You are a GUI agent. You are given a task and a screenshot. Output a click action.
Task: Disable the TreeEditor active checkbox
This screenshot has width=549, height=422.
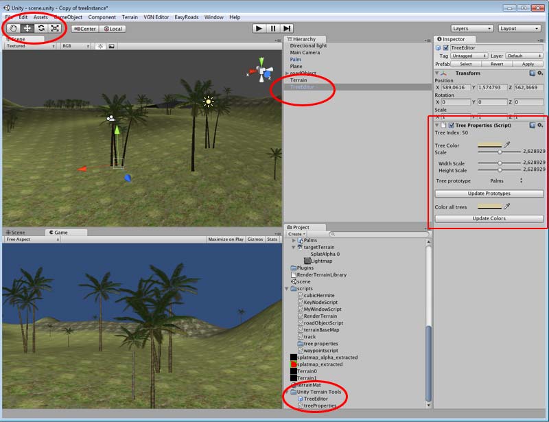[447, 48]
